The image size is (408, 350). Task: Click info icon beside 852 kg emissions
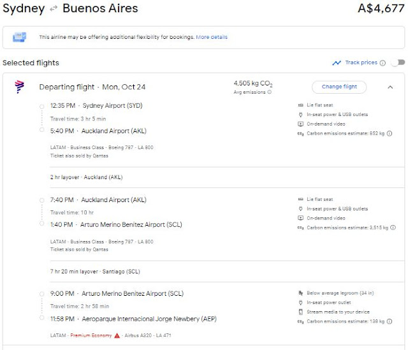[390, 133]
